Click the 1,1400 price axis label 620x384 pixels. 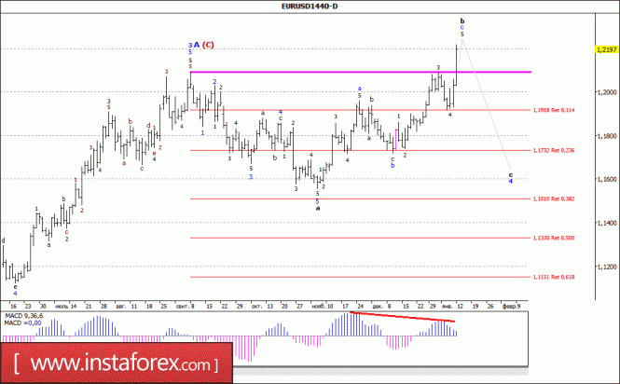(x=607, y=223)
